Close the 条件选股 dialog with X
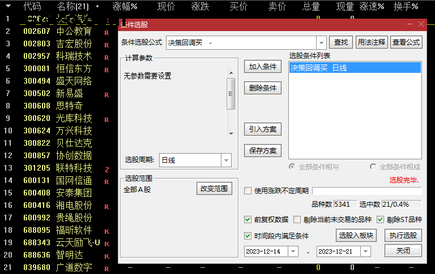 [x=421, y=24]
